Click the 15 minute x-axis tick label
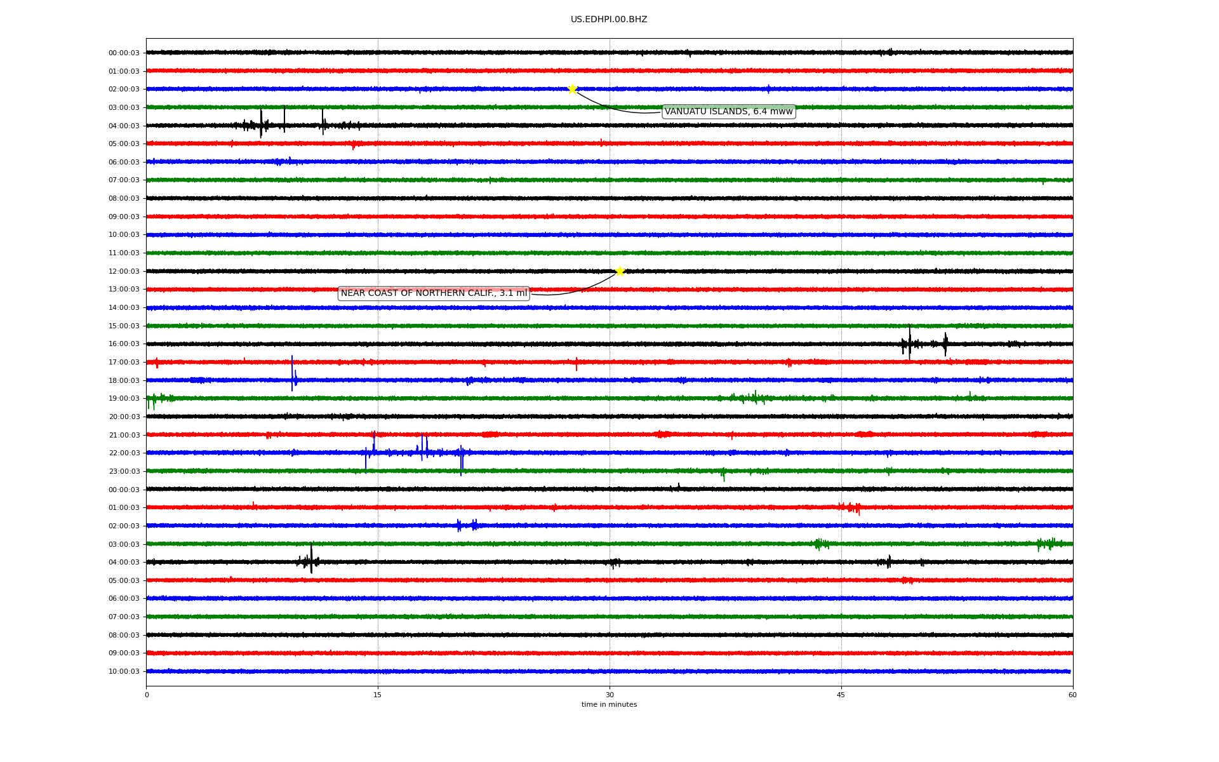 (378, 695)
